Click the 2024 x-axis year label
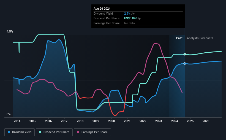The height and width of the screenshot is (140, 226). point(175,121)
